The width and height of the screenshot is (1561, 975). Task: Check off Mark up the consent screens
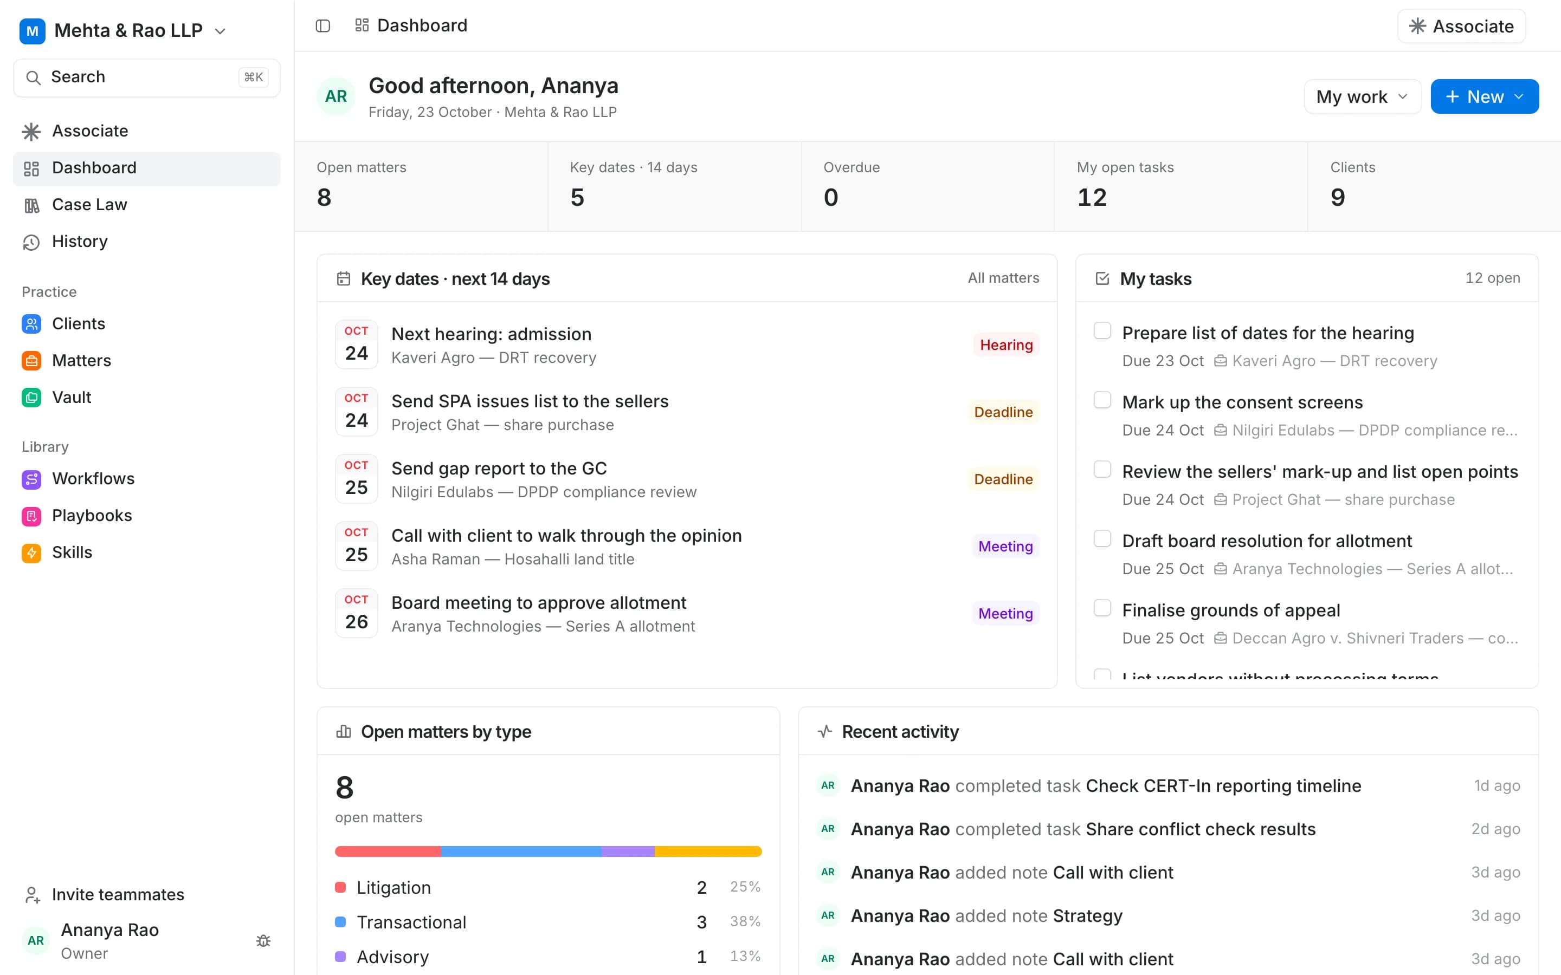(x=1102, y=400)
